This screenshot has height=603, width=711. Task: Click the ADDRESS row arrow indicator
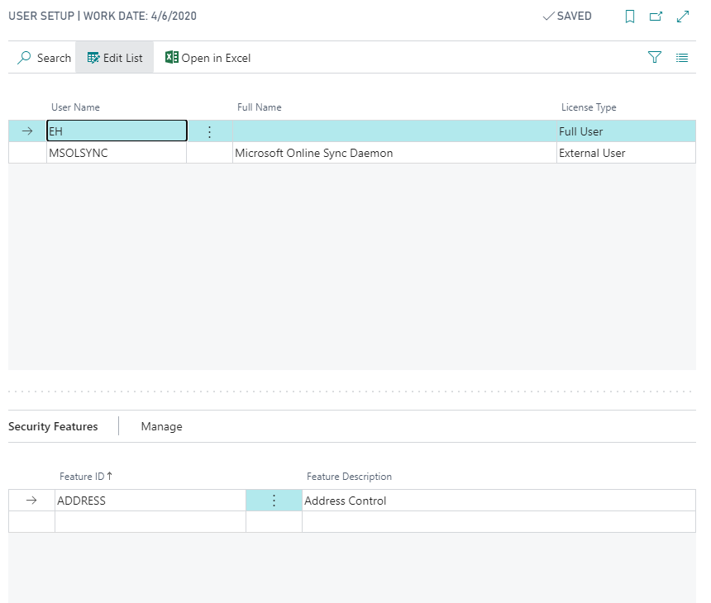pos(31,501)
